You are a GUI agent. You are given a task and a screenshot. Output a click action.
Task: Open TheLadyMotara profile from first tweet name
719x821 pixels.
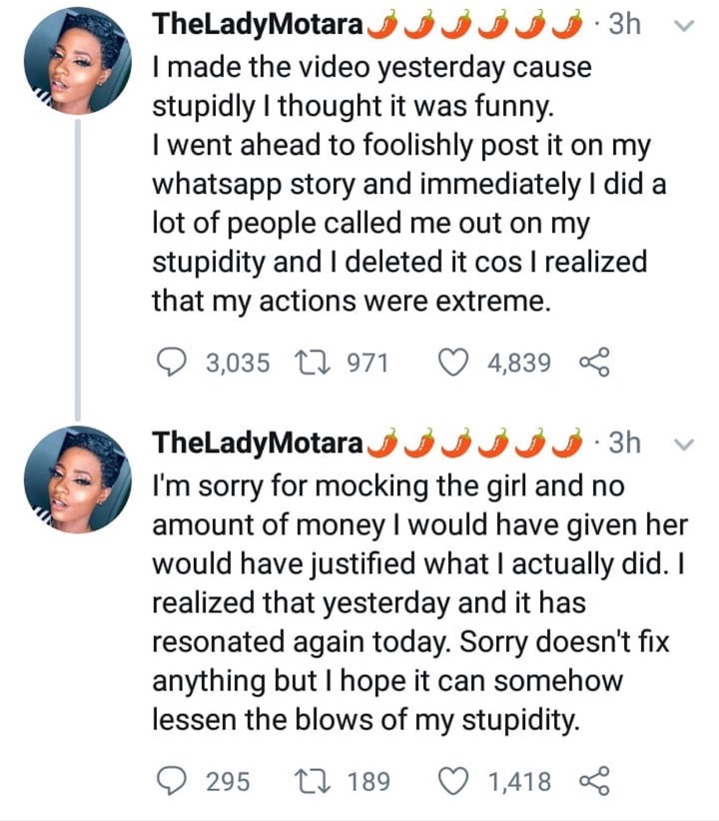tap(258, 24)
